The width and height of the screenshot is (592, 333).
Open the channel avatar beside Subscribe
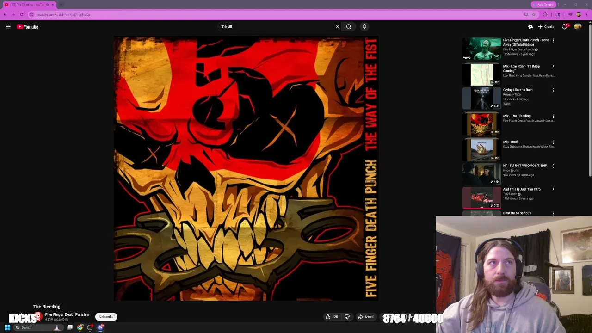(38, 317)
